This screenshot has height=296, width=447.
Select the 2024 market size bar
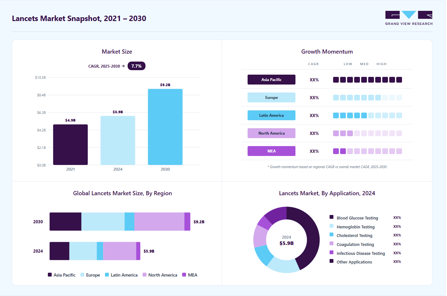point(118,140)
